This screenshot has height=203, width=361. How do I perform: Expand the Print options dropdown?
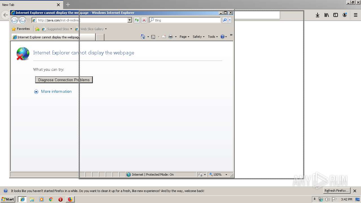[176, 37]
